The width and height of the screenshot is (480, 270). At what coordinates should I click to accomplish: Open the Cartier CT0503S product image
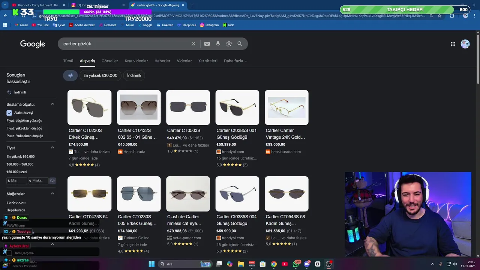[188, 107]
